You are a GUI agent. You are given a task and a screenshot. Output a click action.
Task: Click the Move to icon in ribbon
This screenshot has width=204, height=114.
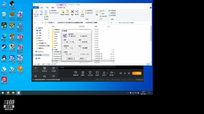pos(63,12)
